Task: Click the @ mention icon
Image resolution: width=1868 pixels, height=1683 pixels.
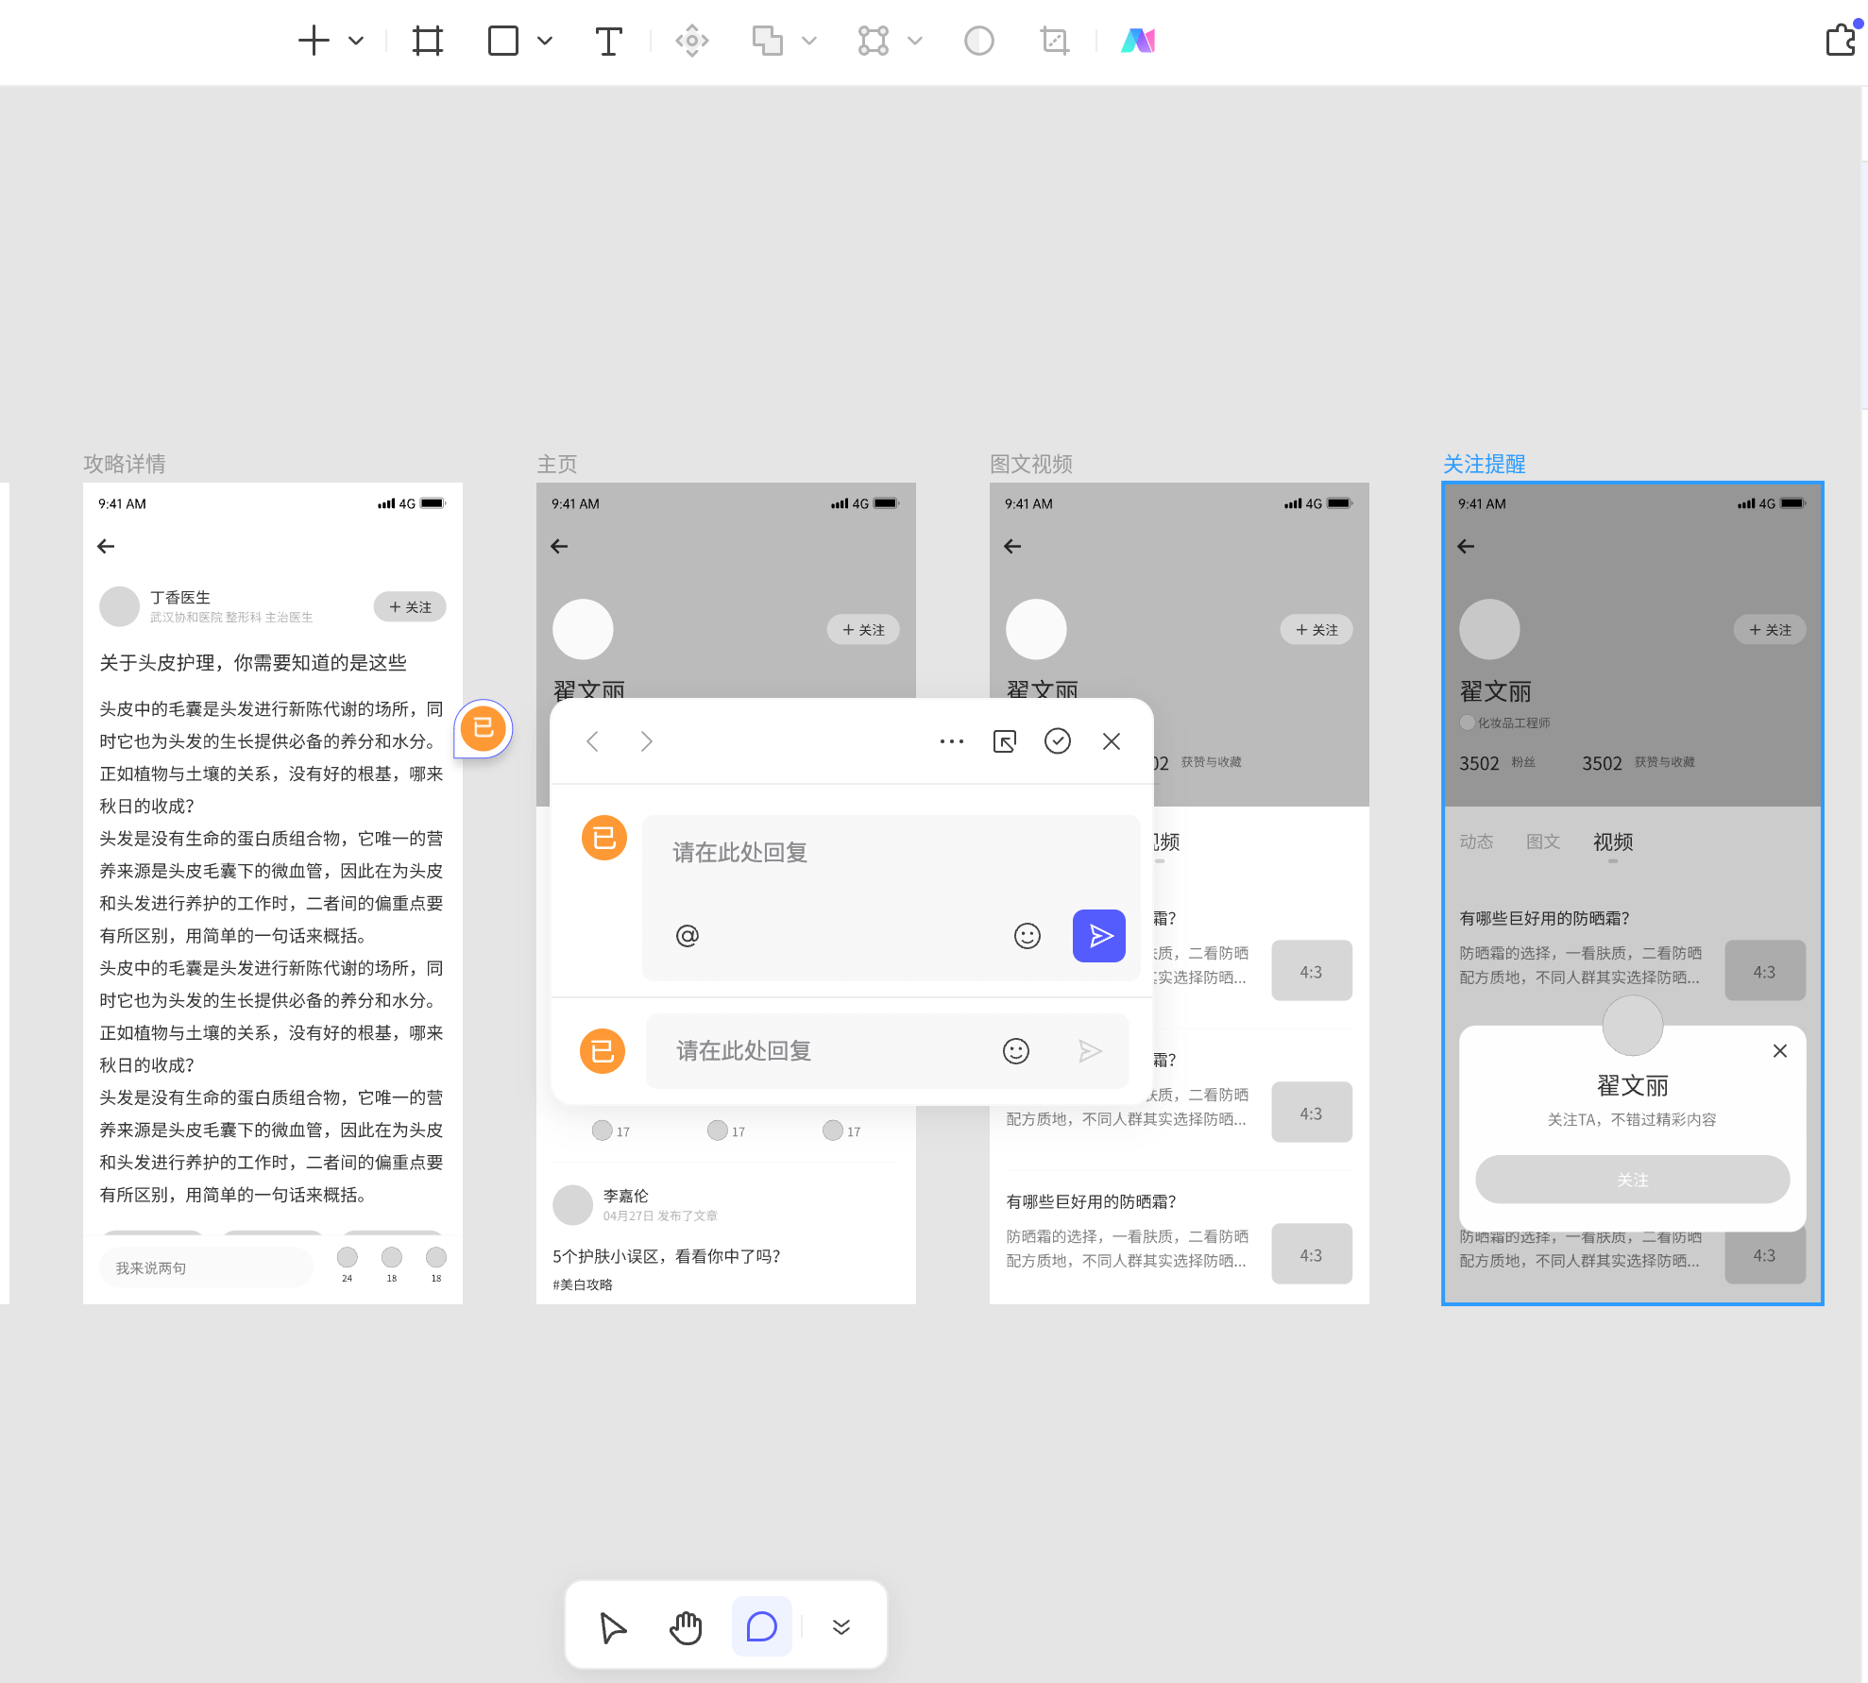Action: tap(688, 936)
